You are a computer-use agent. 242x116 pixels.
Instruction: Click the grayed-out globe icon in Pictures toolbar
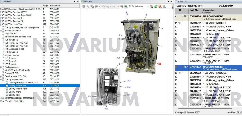coord(165,6)
